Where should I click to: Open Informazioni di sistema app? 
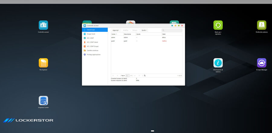218,63
